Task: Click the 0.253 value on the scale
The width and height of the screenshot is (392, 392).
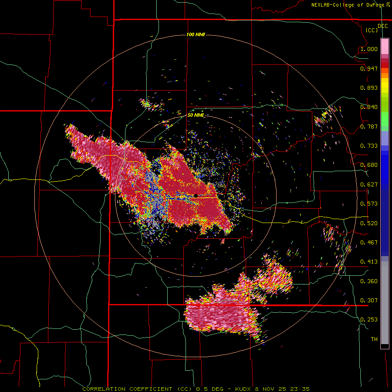Action: point(369,320)
